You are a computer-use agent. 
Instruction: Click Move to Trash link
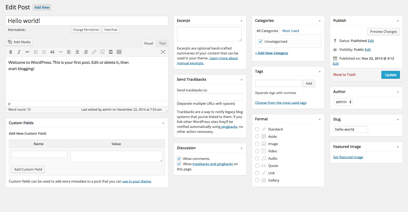(x=344, y=74)
